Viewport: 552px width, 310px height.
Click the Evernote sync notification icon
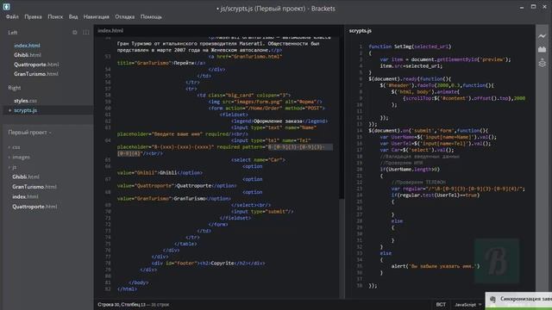[x=492, y=299]
